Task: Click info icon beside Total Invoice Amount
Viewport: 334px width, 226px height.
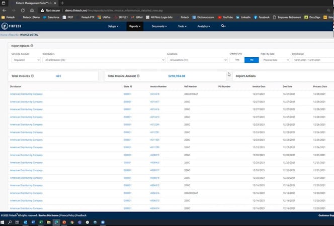Action: [x=138, y=76]
